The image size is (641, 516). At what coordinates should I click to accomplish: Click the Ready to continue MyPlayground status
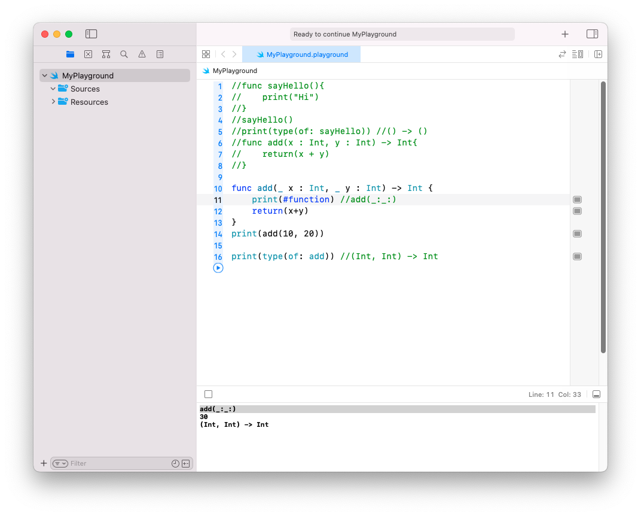tap(402, 34)
